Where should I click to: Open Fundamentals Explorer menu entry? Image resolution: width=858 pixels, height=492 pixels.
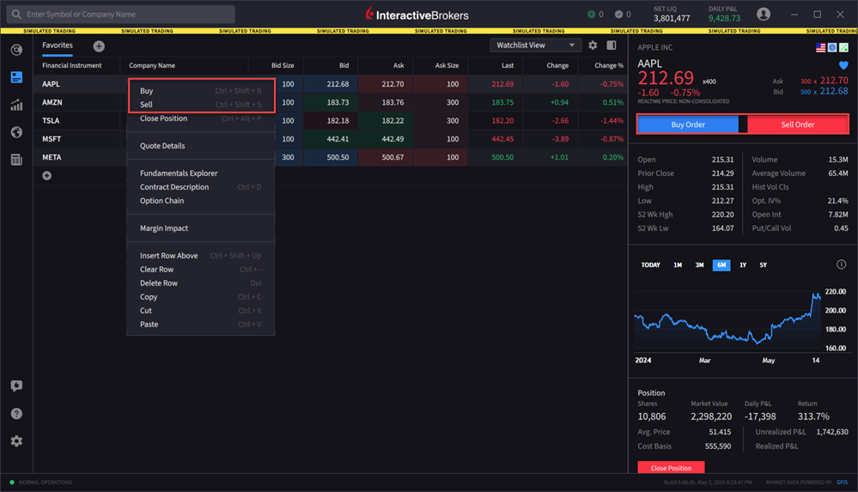(x=200, y=173)
